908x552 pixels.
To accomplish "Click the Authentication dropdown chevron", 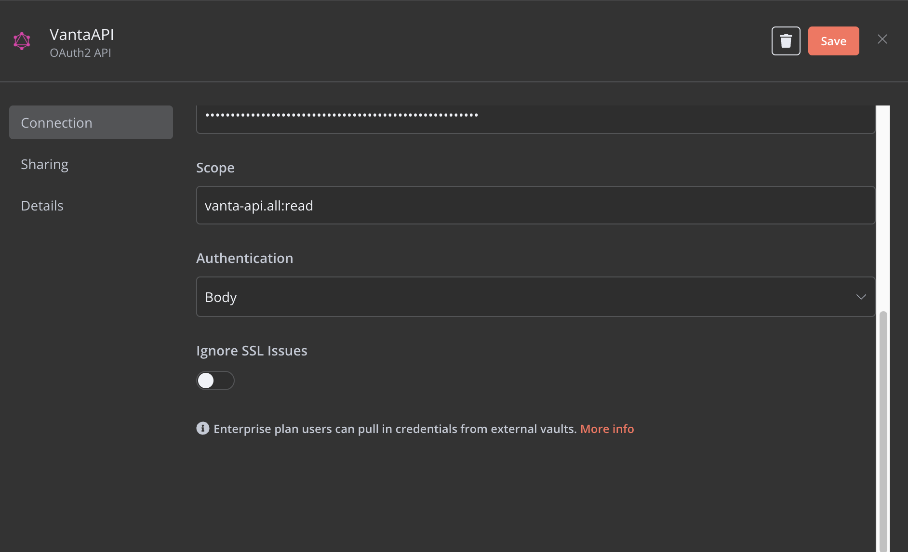I will (x=861, y=297).
